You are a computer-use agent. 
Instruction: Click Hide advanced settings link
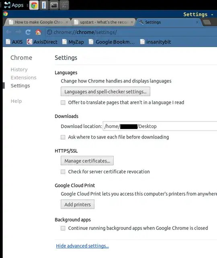82,246
